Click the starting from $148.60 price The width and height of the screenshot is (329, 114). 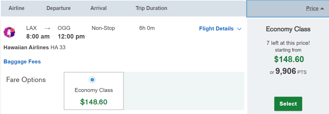pos(289,59)
